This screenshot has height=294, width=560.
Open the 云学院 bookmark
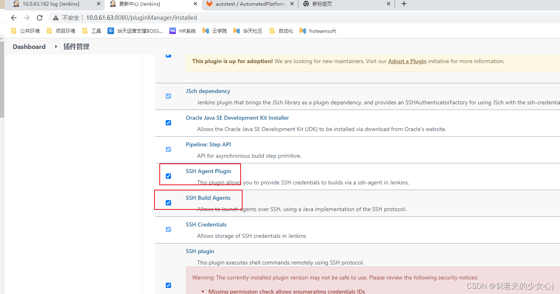pyautogui.click(x=215, y=31)
